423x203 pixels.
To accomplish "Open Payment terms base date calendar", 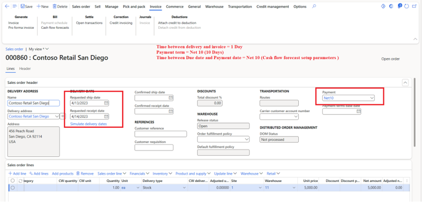I will (x=358, y=111).
